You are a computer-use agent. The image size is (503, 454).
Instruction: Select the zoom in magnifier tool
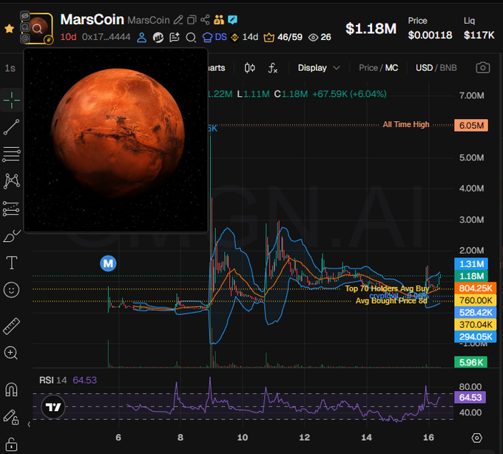click(x=11, y=353)
